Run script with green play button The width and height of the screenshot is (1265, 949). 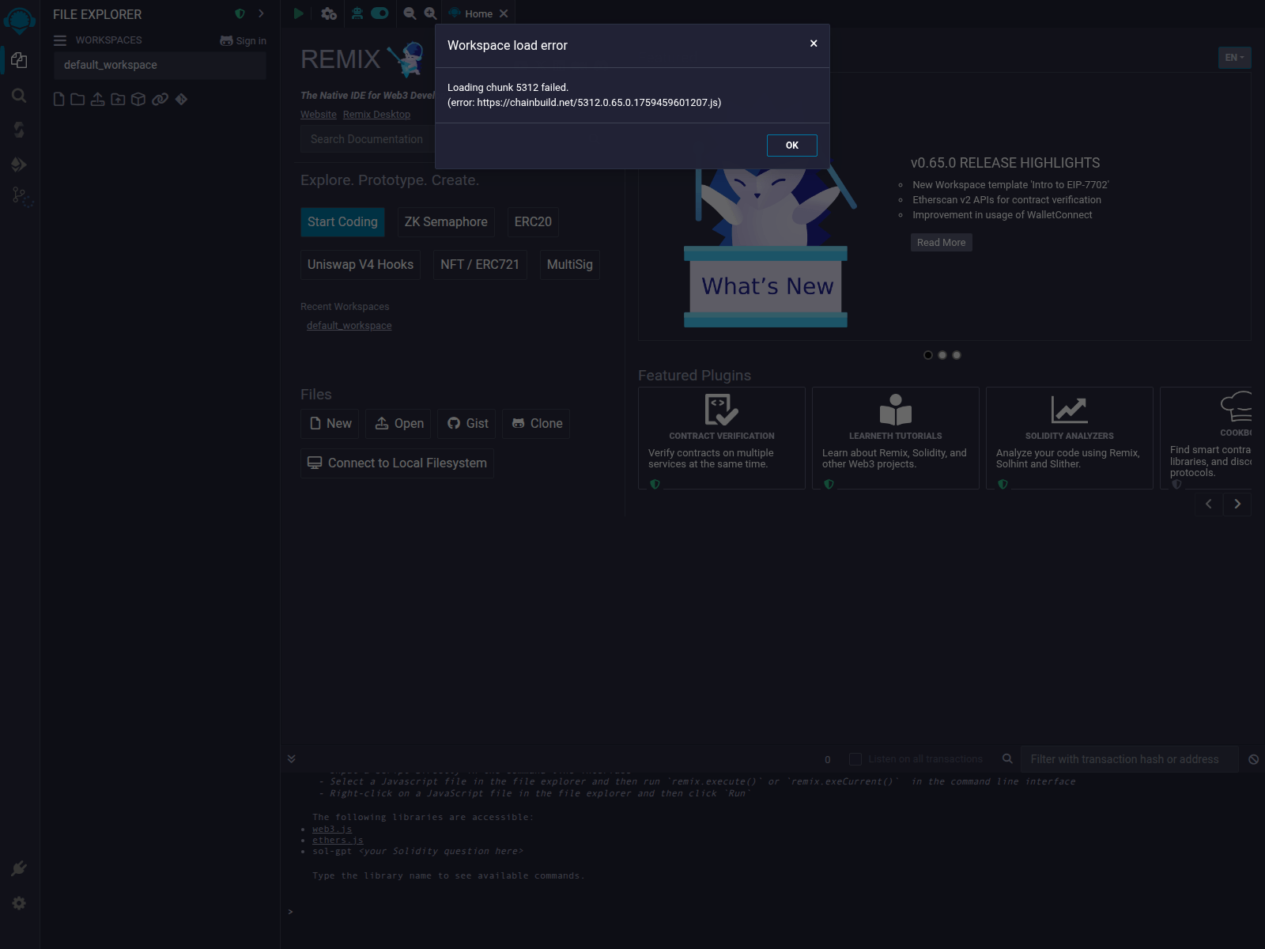298,13
